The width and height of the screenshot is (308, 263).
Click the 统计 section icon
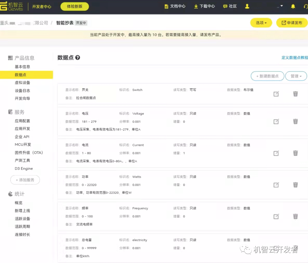10,194
